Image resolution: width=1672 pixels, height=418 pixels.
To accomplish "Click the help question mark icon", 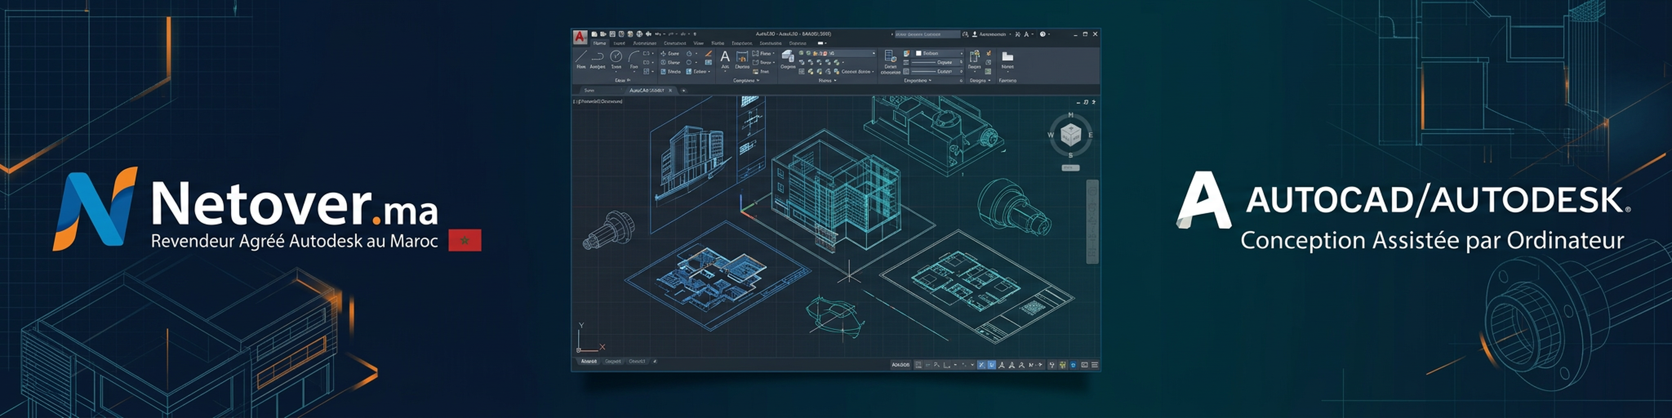I will (x=1043, y=34).
